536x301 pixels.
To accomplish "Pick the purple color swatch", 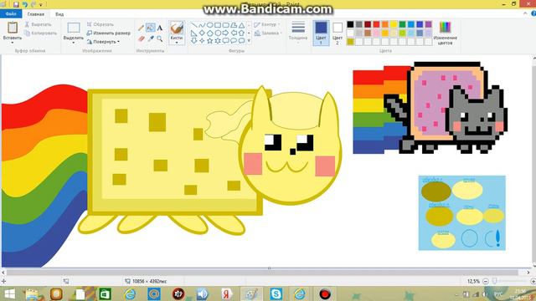I will coord(428,24).
